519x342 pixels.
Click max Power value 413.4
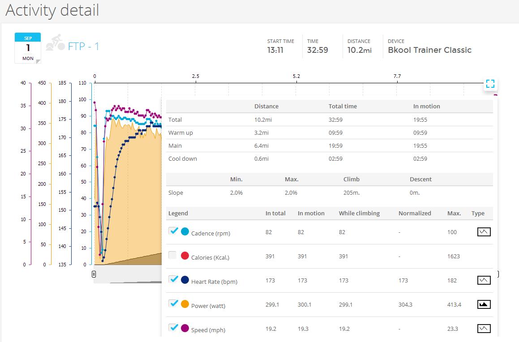(x=454, y=305)
